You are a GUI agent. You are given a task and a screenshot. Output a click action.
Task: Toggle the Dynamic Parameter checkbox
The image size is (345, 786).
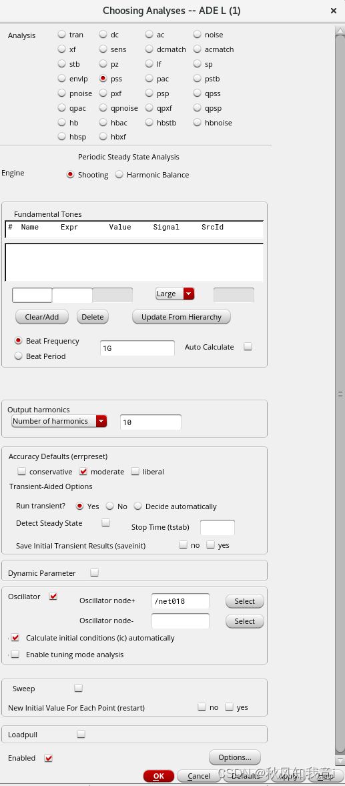(x=94, y=572)
